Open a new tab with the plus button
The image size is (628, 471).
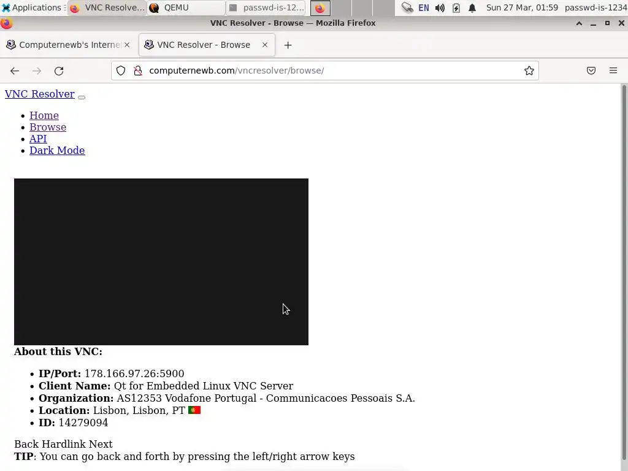point(288,45)
